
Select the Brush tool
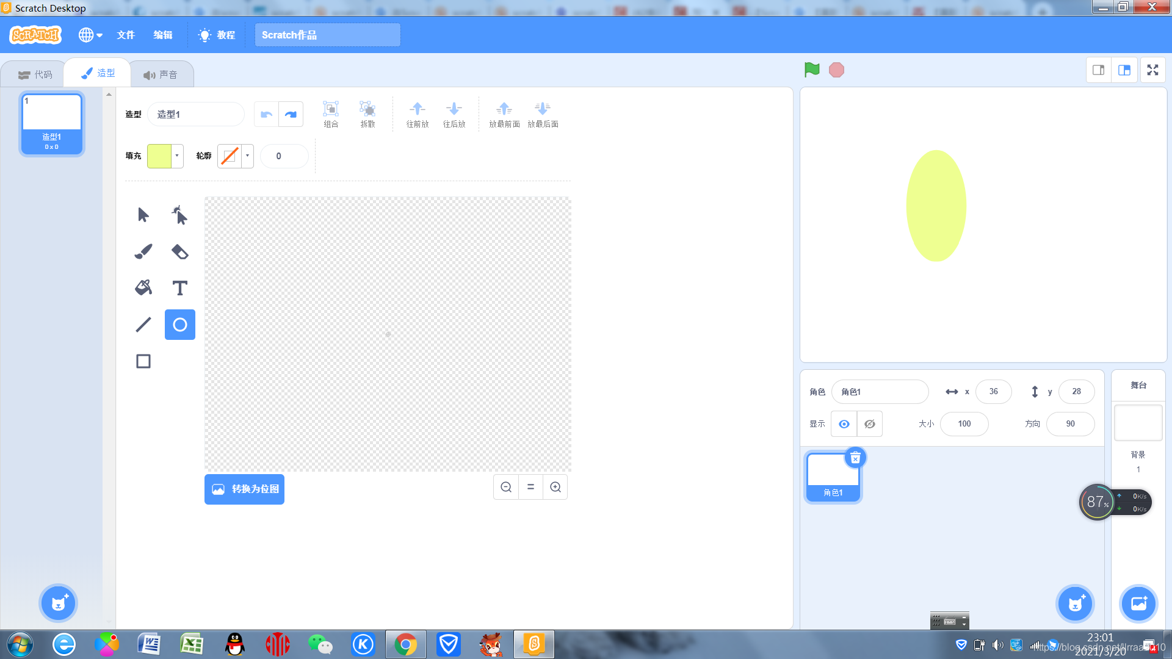click(x=143, y=251)
